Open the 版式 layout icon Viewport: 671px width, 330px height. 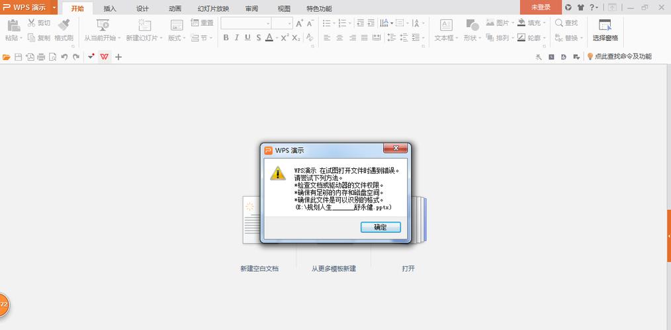[177, 25]
